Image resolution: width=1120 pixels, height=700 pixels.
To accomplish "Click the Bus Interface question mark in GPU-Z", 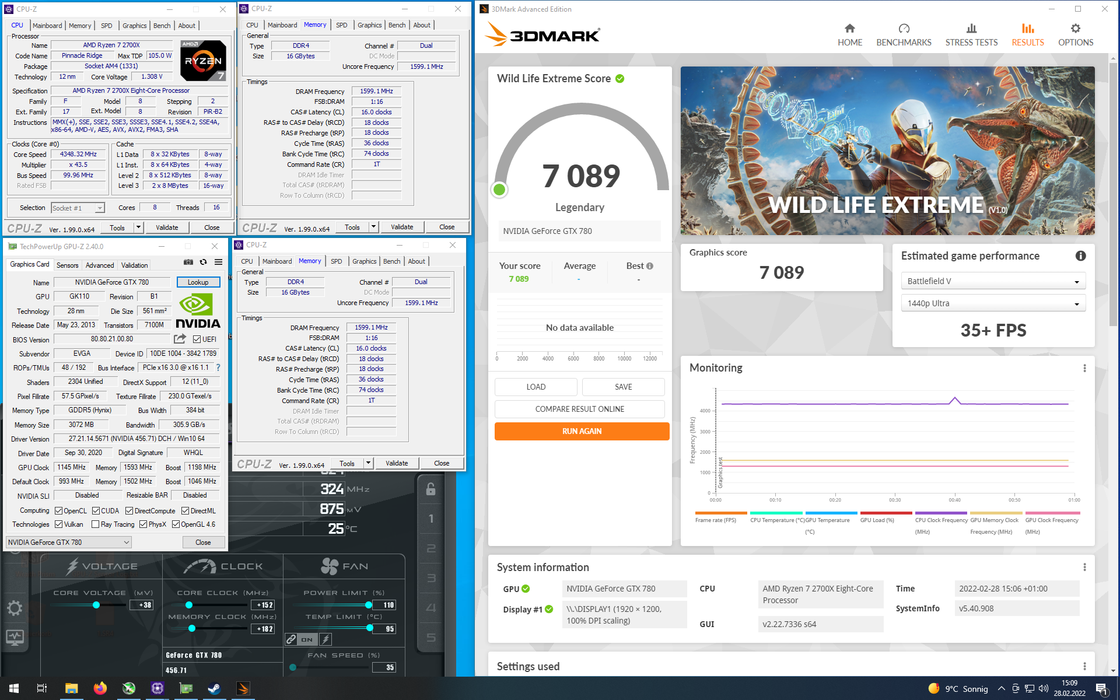I will [218, 367].
